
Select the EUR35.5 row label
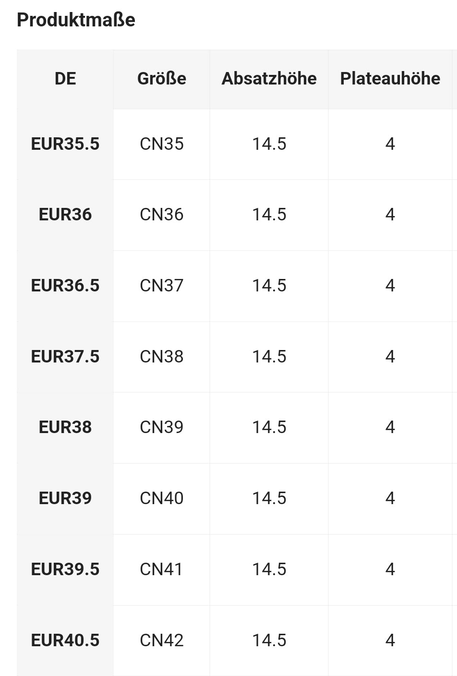pos(65,144)
